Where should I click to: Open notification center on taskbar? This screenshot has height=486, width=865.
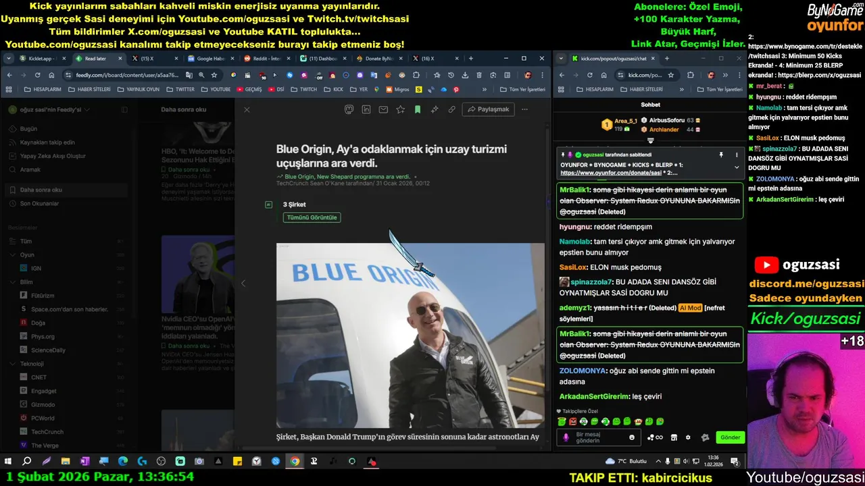pos(735,462)
